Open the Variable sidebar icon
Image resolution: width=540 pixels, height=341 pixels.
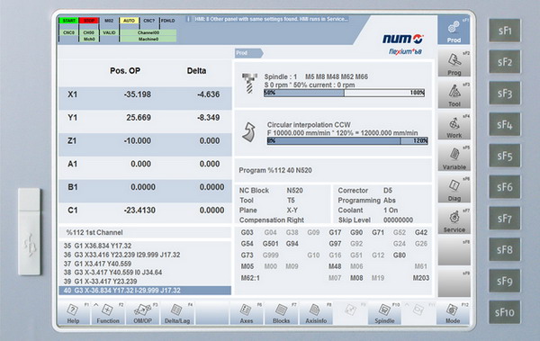[x=454, y=157]
